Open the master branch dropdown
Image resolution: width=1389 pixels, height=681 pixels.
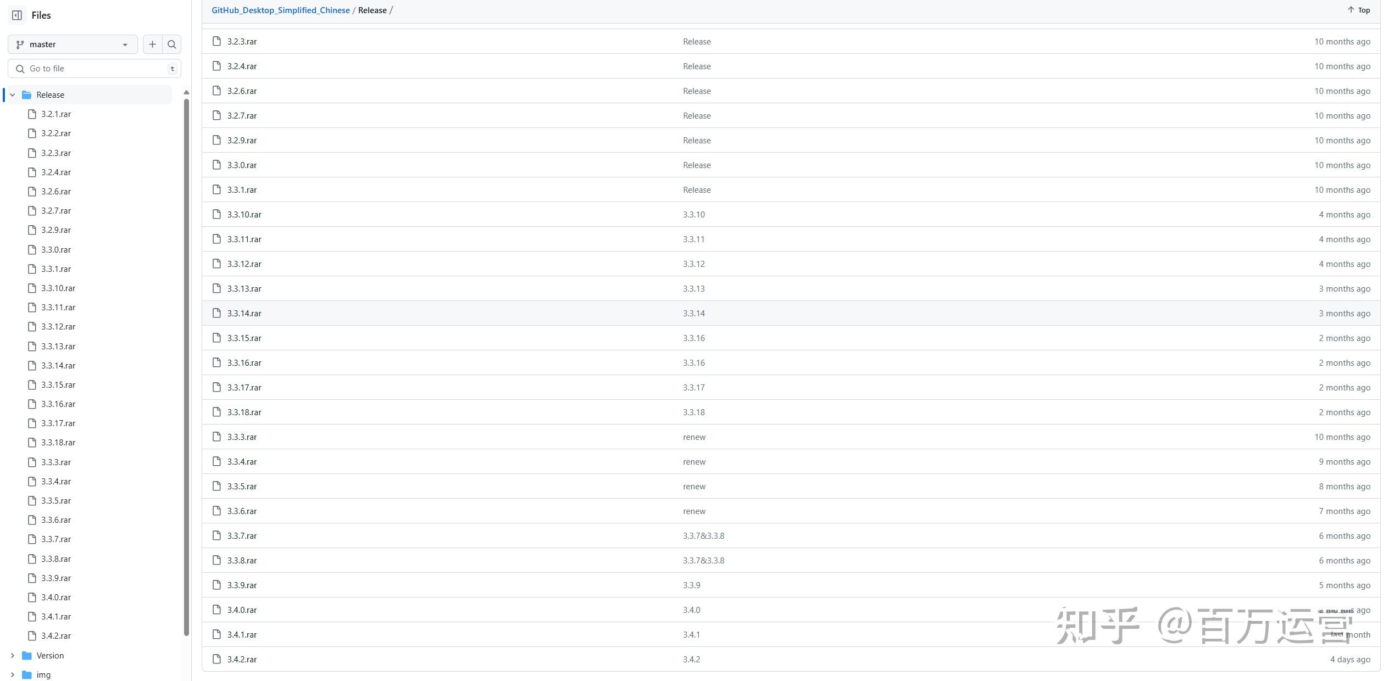tap(73, 44)
